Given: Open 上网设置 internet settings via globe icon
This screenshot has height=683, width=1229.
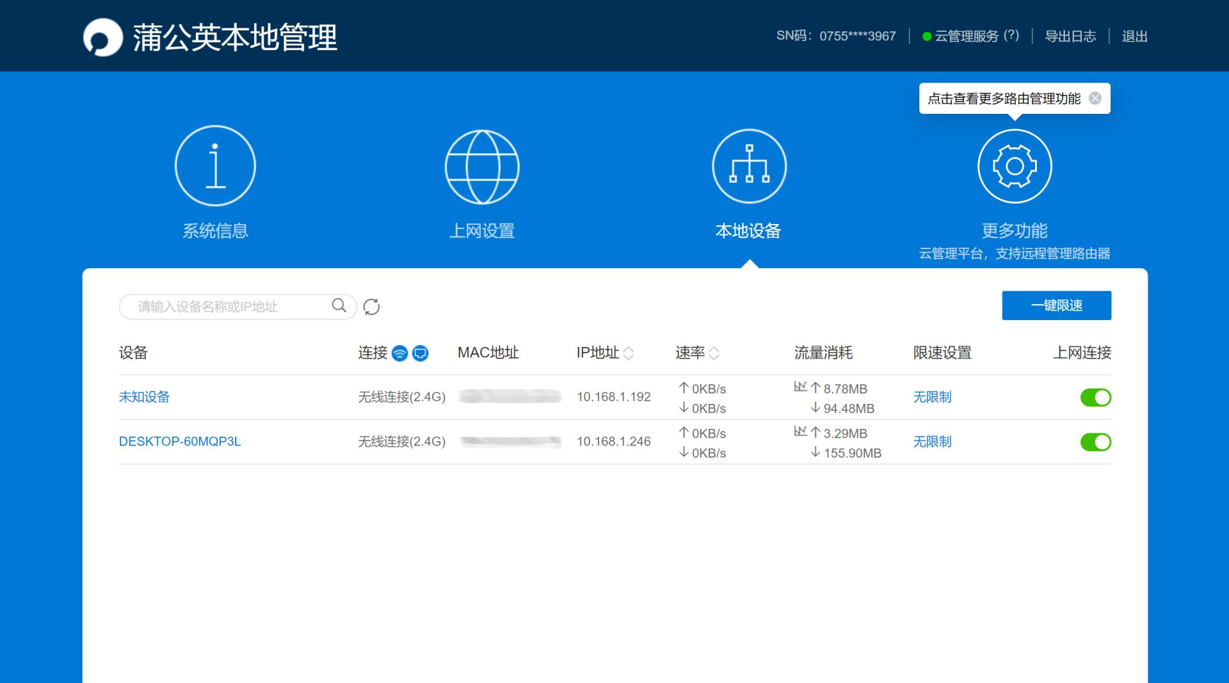Looking at the screenshot, I should coord(482,165).
